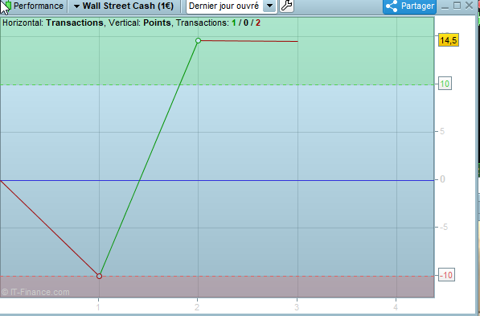
Task: Click the Transactions 1 / 0 / 2 counter text
Action: tap(218, 23)
